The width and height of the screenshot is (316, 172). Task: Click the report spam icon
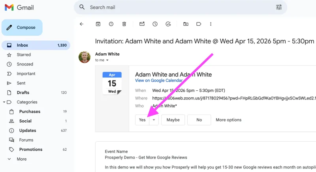tap(111, 24)
